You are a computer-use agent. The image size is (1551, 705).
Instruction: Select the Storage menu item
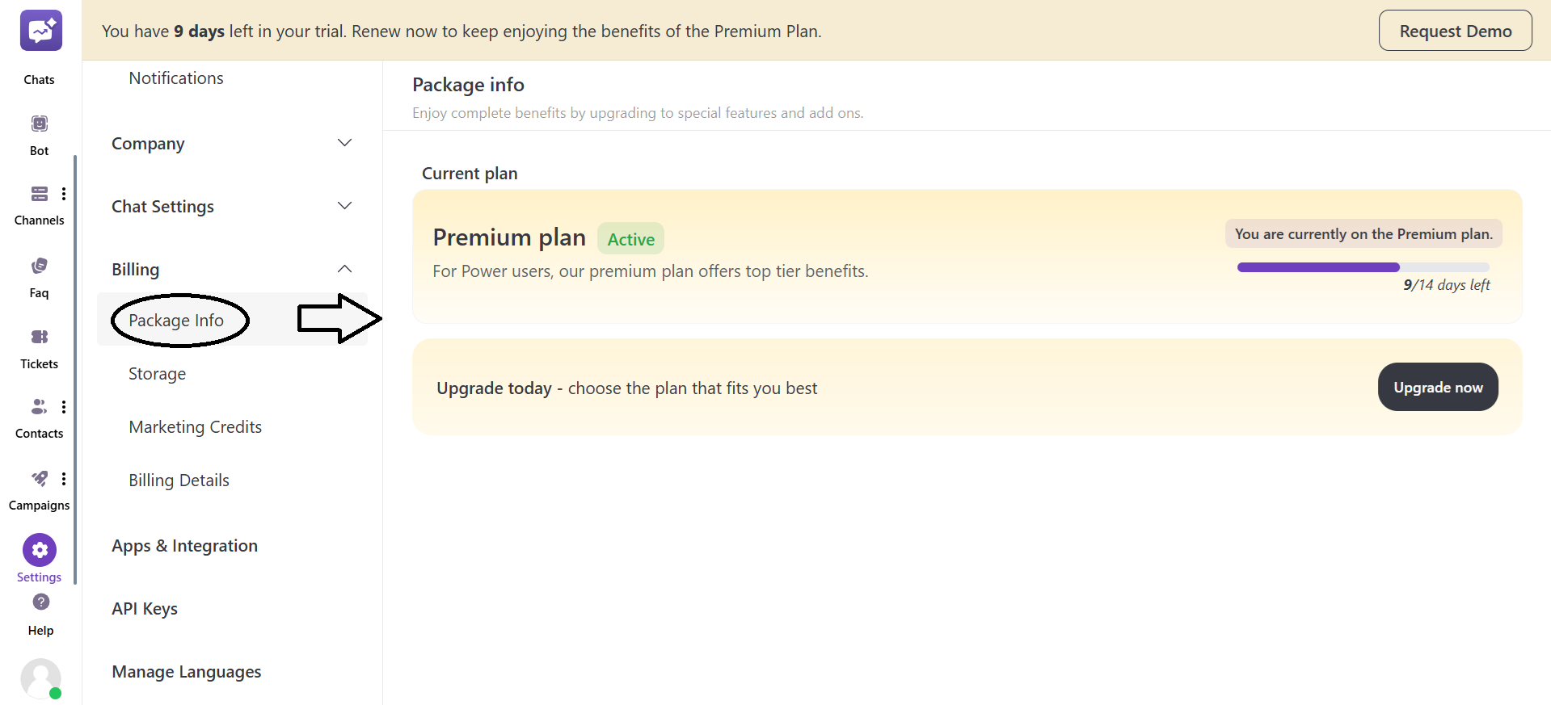coord(157,373)
